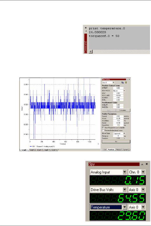Open the KINTMODE dropdown
151x226 pixels.
[x=124, y=91]
